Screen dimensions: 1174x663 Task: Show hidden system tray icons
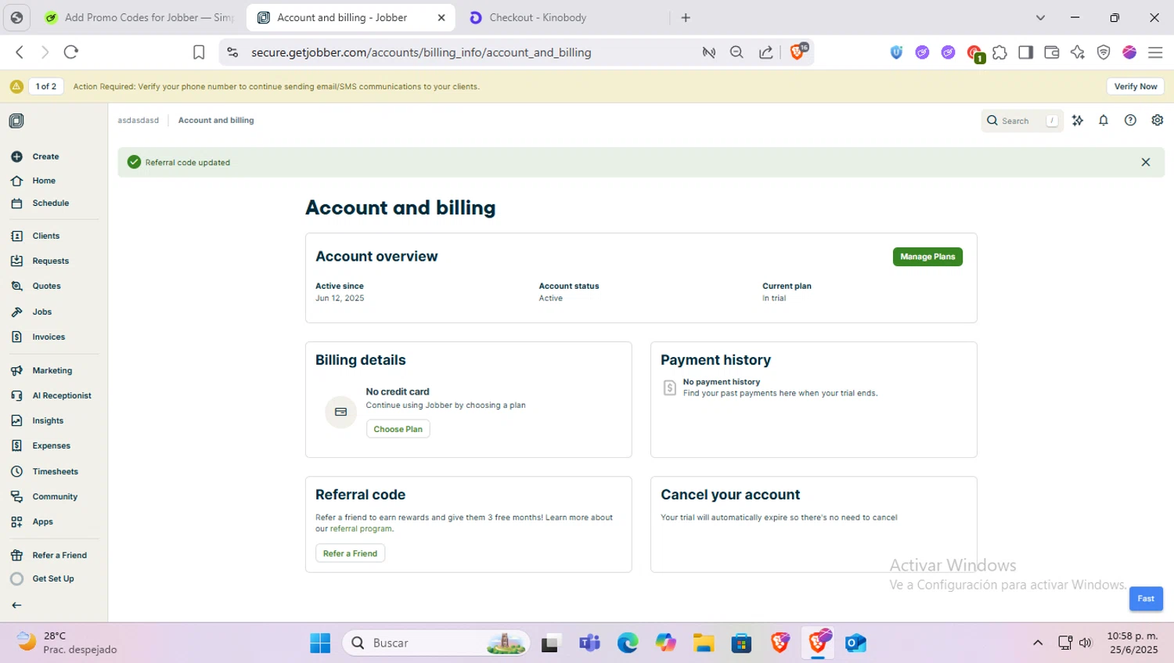(x=1038, y=643)
